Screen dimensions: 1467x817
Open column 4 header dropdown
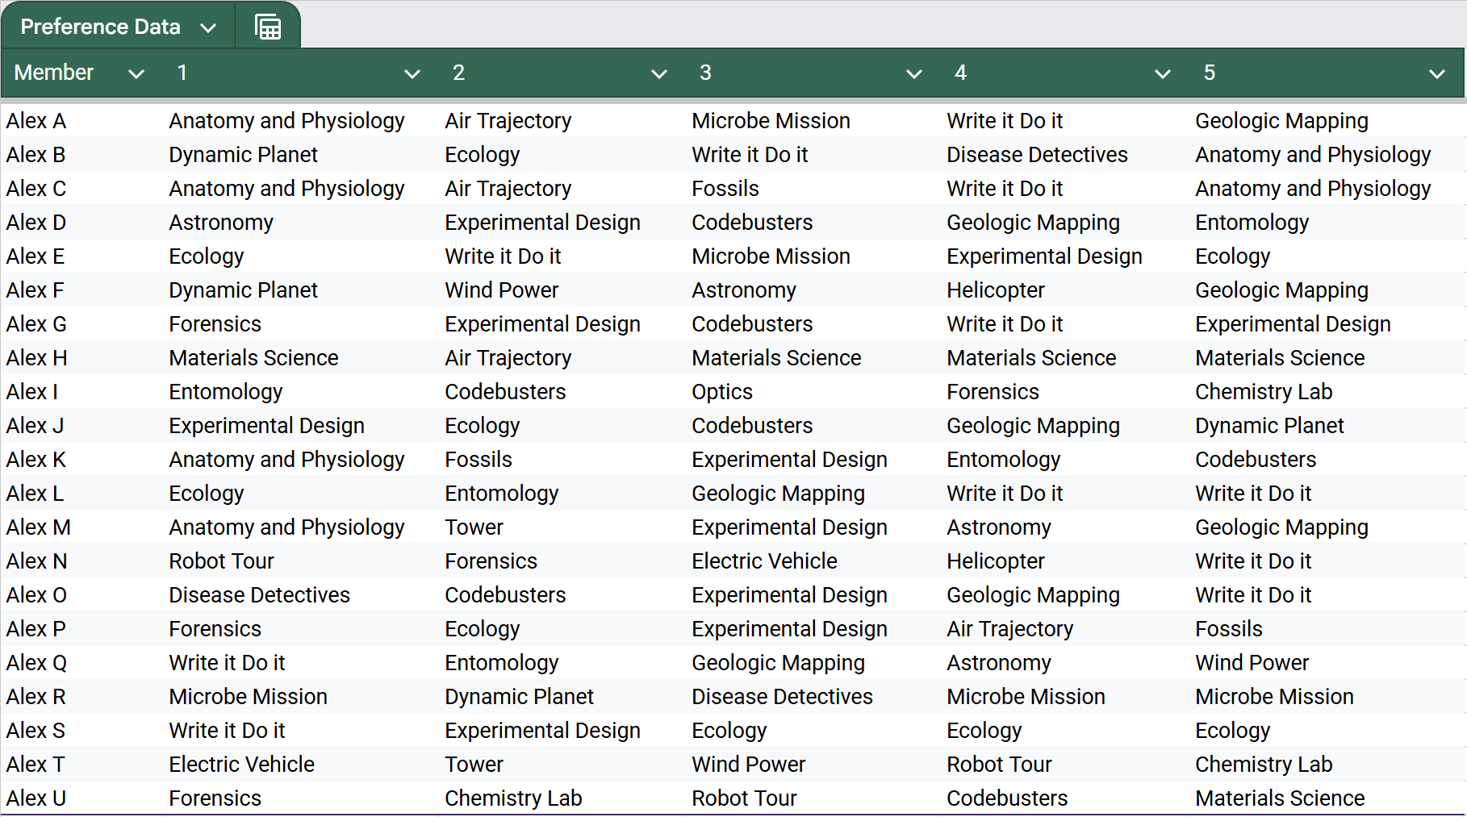click(1162, 73)
